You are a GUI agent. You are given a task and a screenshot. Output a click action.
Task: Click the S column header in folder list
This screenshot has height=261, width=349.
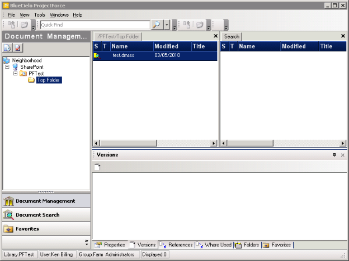pyautogui.click(x=97, y=46)
